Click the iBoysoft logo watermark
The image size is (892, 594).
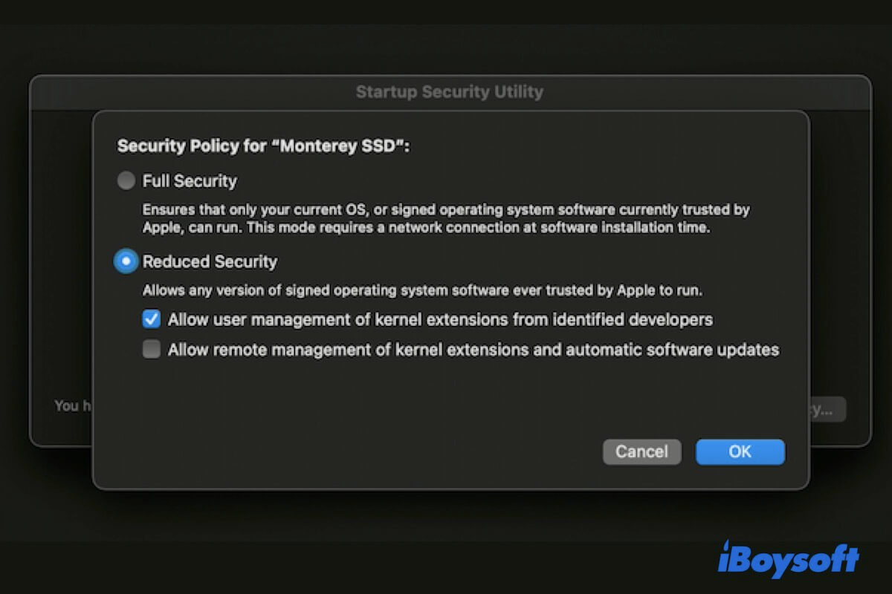click(x=789, y=560)
